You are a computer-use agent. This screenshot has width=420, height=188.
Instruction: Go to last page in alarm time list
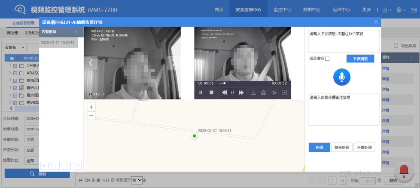point(78,166)
